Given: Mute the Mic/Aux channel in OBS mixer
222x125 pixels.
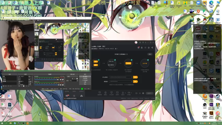Looking at the screenshot, I should click(x=60, y=85).
